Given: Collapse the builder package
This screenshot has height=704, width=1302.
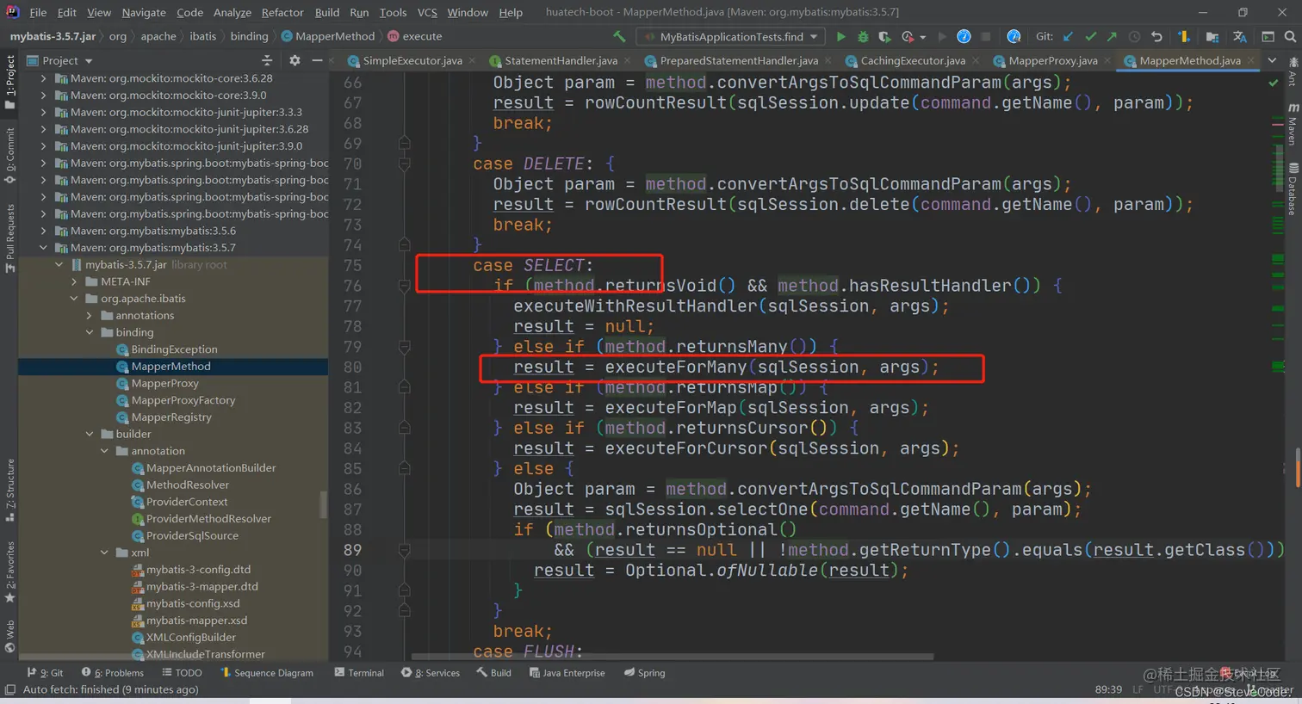Looking at the screenshot, I should 90,434.
